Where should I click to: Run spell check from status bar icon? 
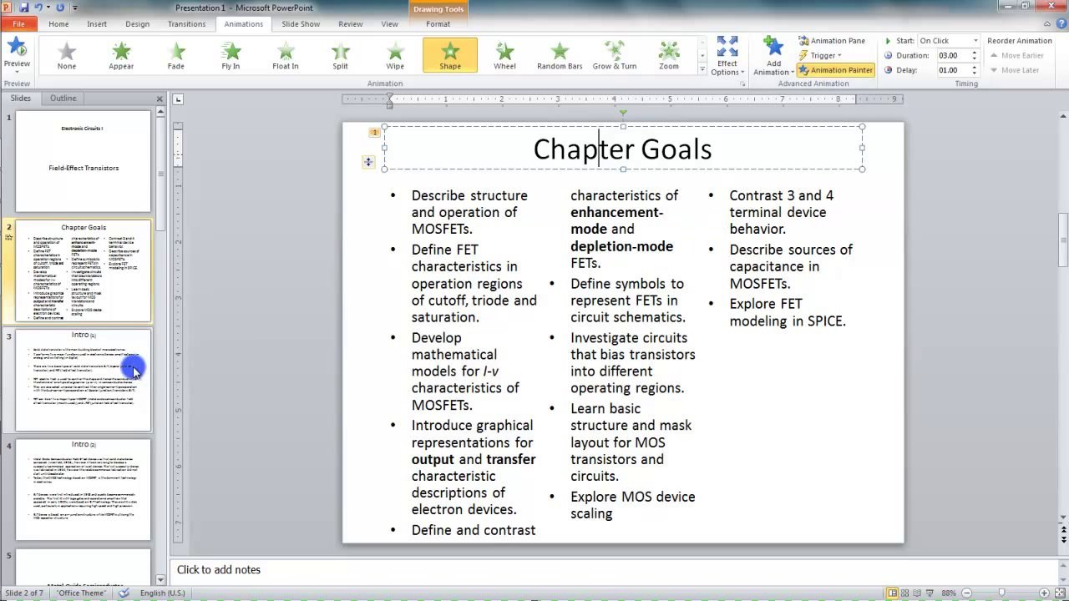(x=124, y=593)
